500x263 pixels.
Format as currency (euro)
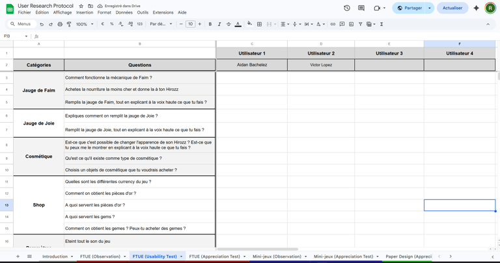[x=103, y=24]
